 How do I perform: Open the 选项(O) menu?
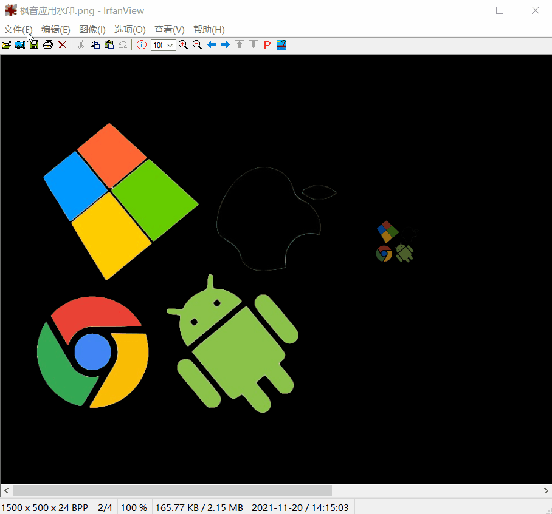(129, 30)
